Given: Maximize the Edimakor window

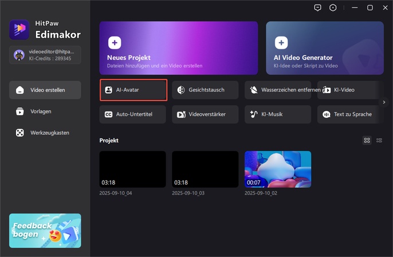Looking at the screenshot, I should (370, 8).
